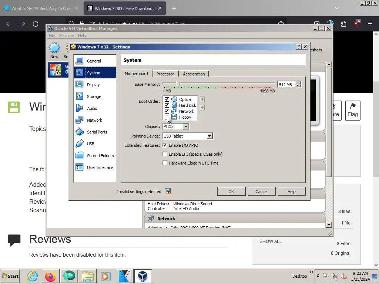Open the Storage category icon
This screenshot has height=284, width=379.
[x=79, y=97]
